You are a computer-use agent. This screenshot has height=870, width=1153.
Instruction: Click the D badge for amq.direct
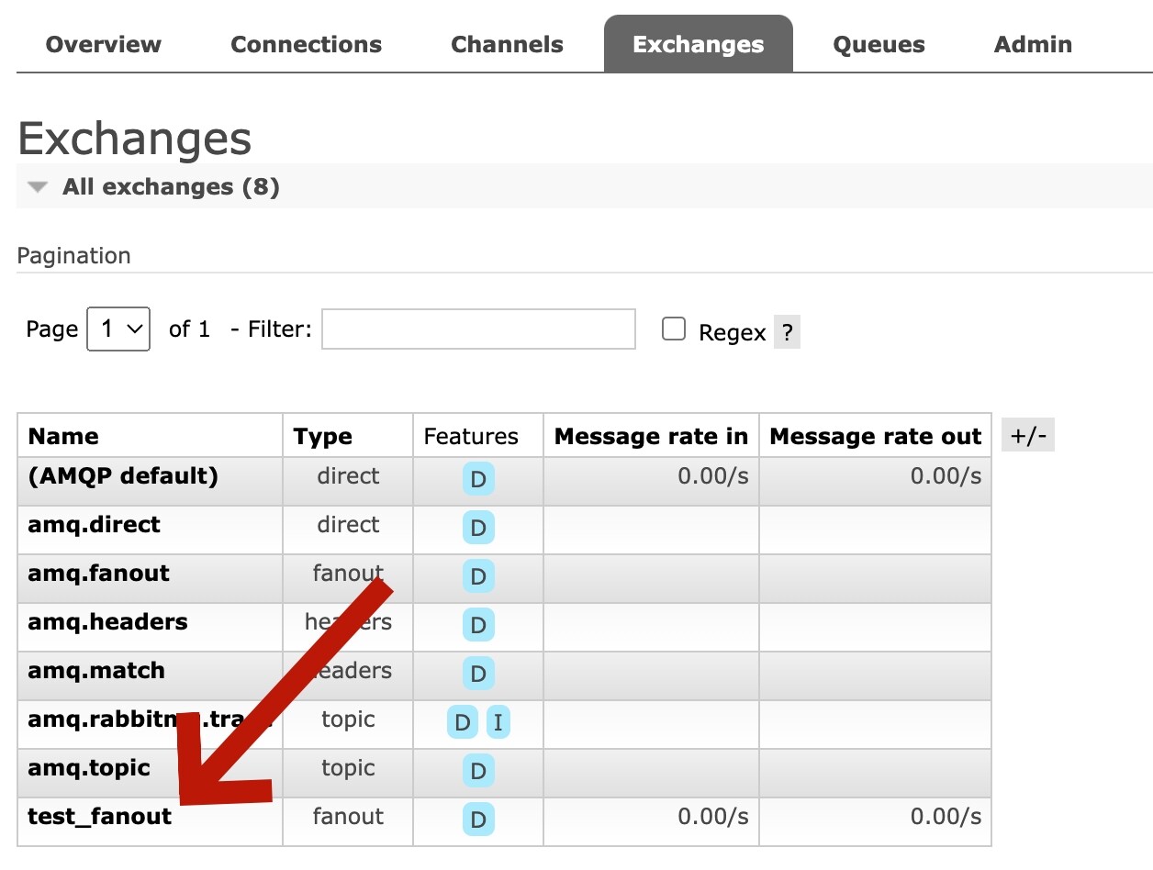click(477, 528)
